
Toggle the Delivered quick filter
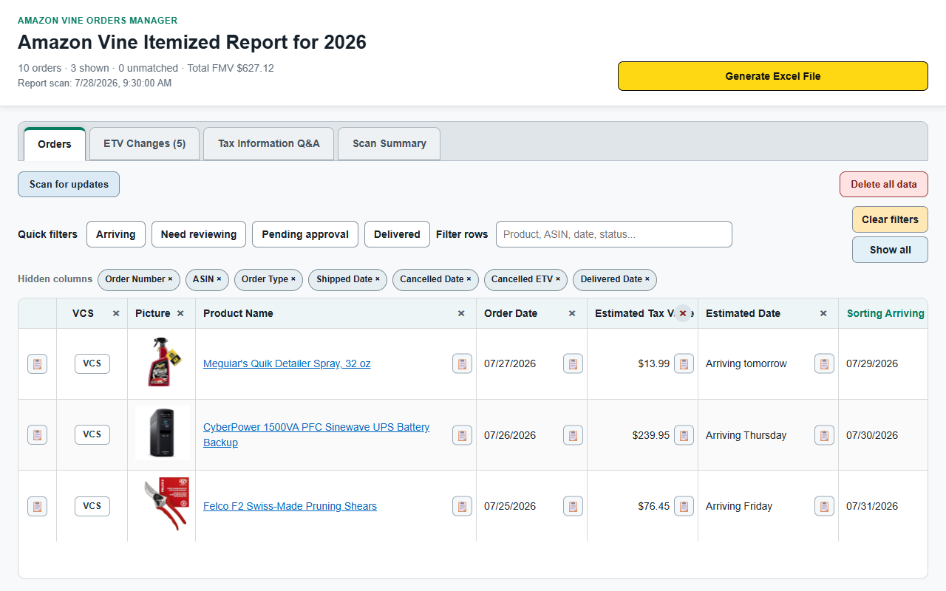[397, 234]
